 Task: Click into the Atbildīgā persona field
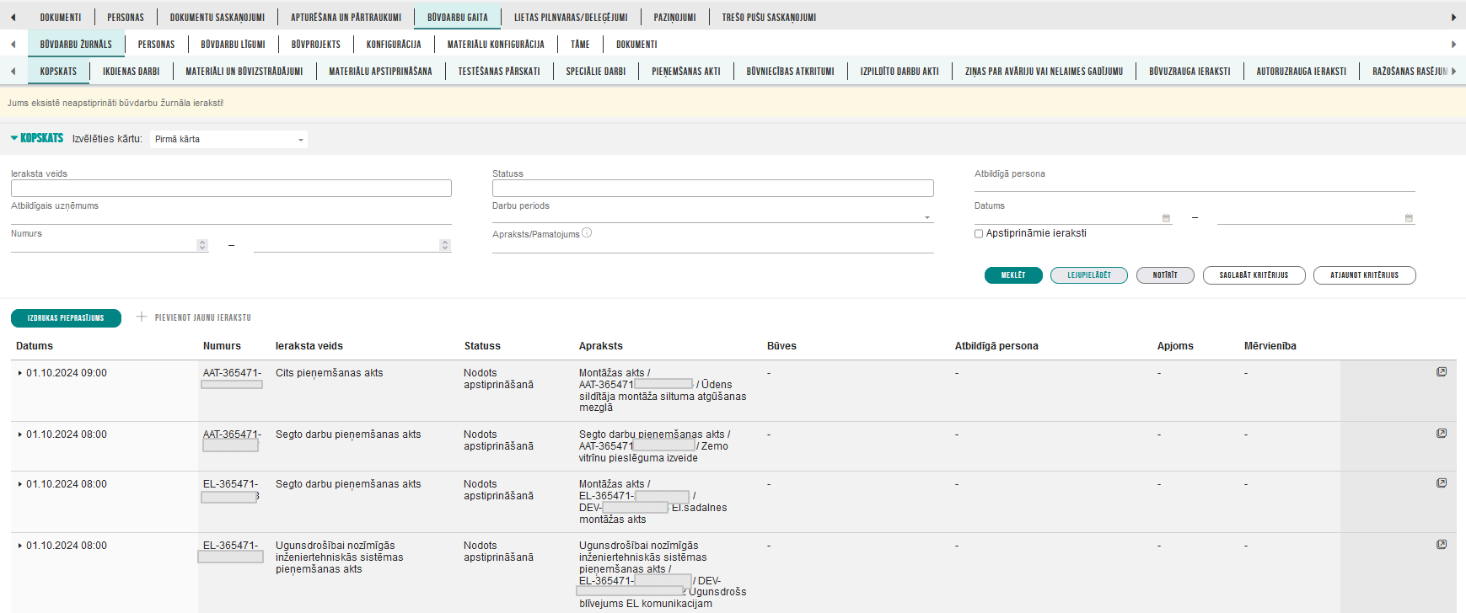tap(1195, 185)
